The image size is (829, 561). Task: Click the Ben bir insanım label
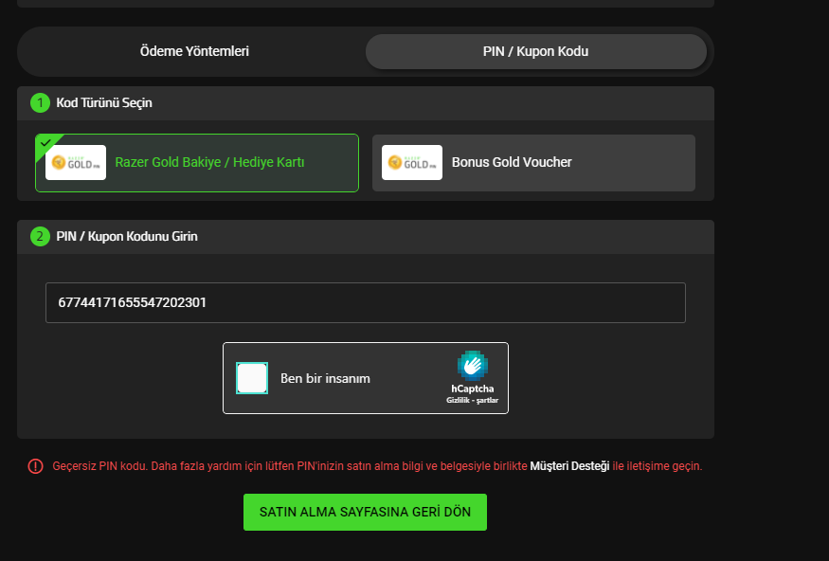click(325, 379)
